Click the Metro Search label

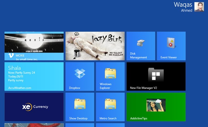coord(108,118)
